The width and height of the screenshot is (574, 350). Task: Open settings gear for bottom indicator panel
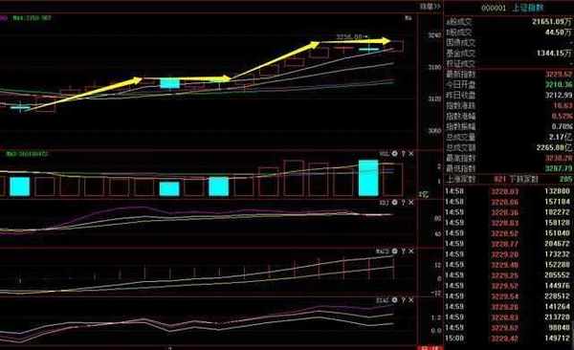pos(394,300)
